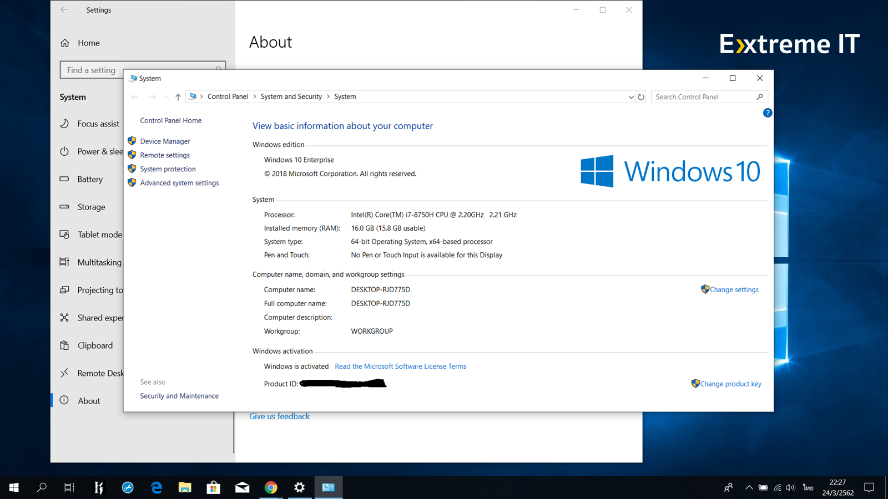Screen dimensions: 888x499
Task: Expand the address bar history dropdown
Action: click(x=630, y=97)
